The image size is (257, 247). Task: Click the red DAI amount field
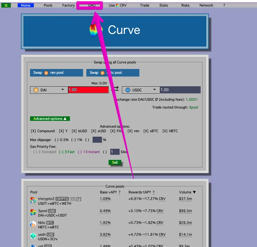[88, 90]
